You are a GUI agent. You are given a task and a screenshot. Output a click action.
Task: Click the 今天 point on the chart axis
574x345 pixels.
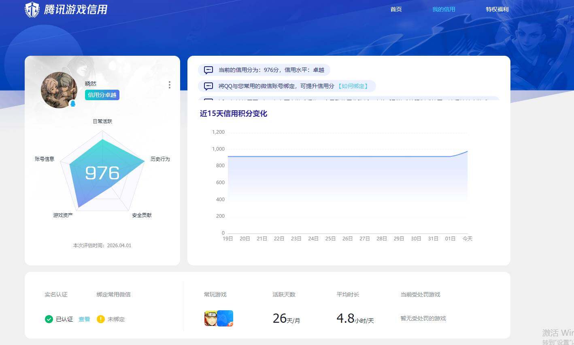point(468,239)
